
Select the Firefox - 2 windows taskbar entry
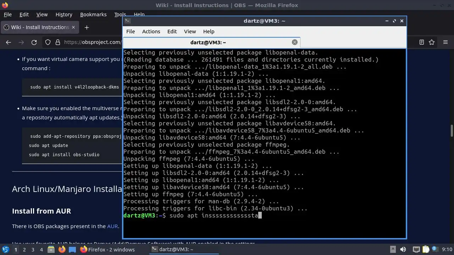[107, 249]
